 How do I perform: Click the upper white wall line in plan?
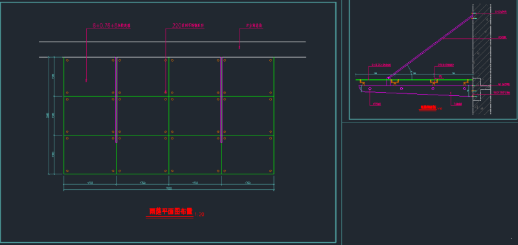coord(172,42)
